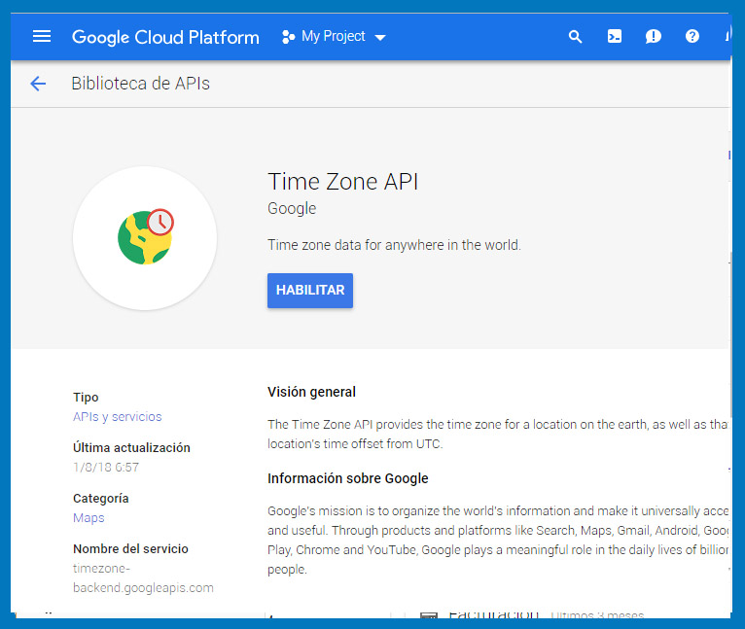This screenshot has width=745, height=629.
Task: Select the Time Zone API heading
Action: point(343,182)
